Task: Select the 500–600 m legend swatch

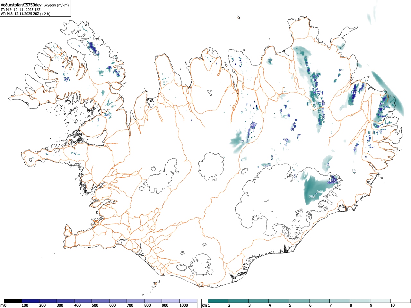Action: 101,301
